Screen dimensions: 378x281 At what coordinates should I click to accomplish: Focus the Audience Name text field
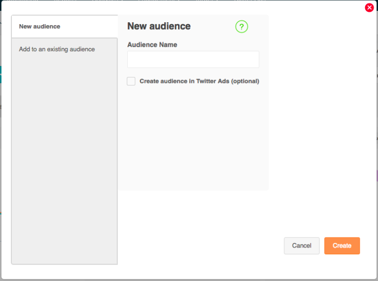(x=193, y=59)
